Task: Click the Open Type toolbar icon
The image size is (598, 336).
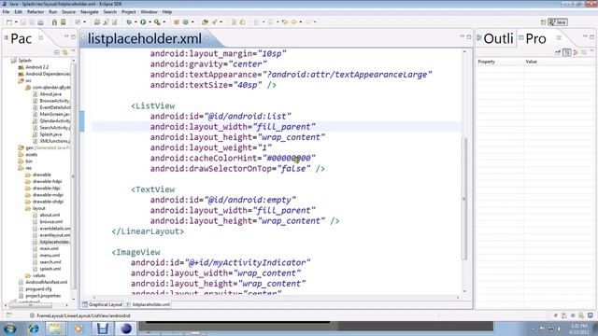Action: point(205,22)
